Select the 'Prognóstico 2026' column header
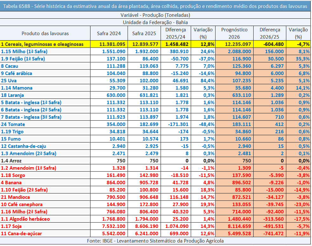 click(x=234, y=33)
